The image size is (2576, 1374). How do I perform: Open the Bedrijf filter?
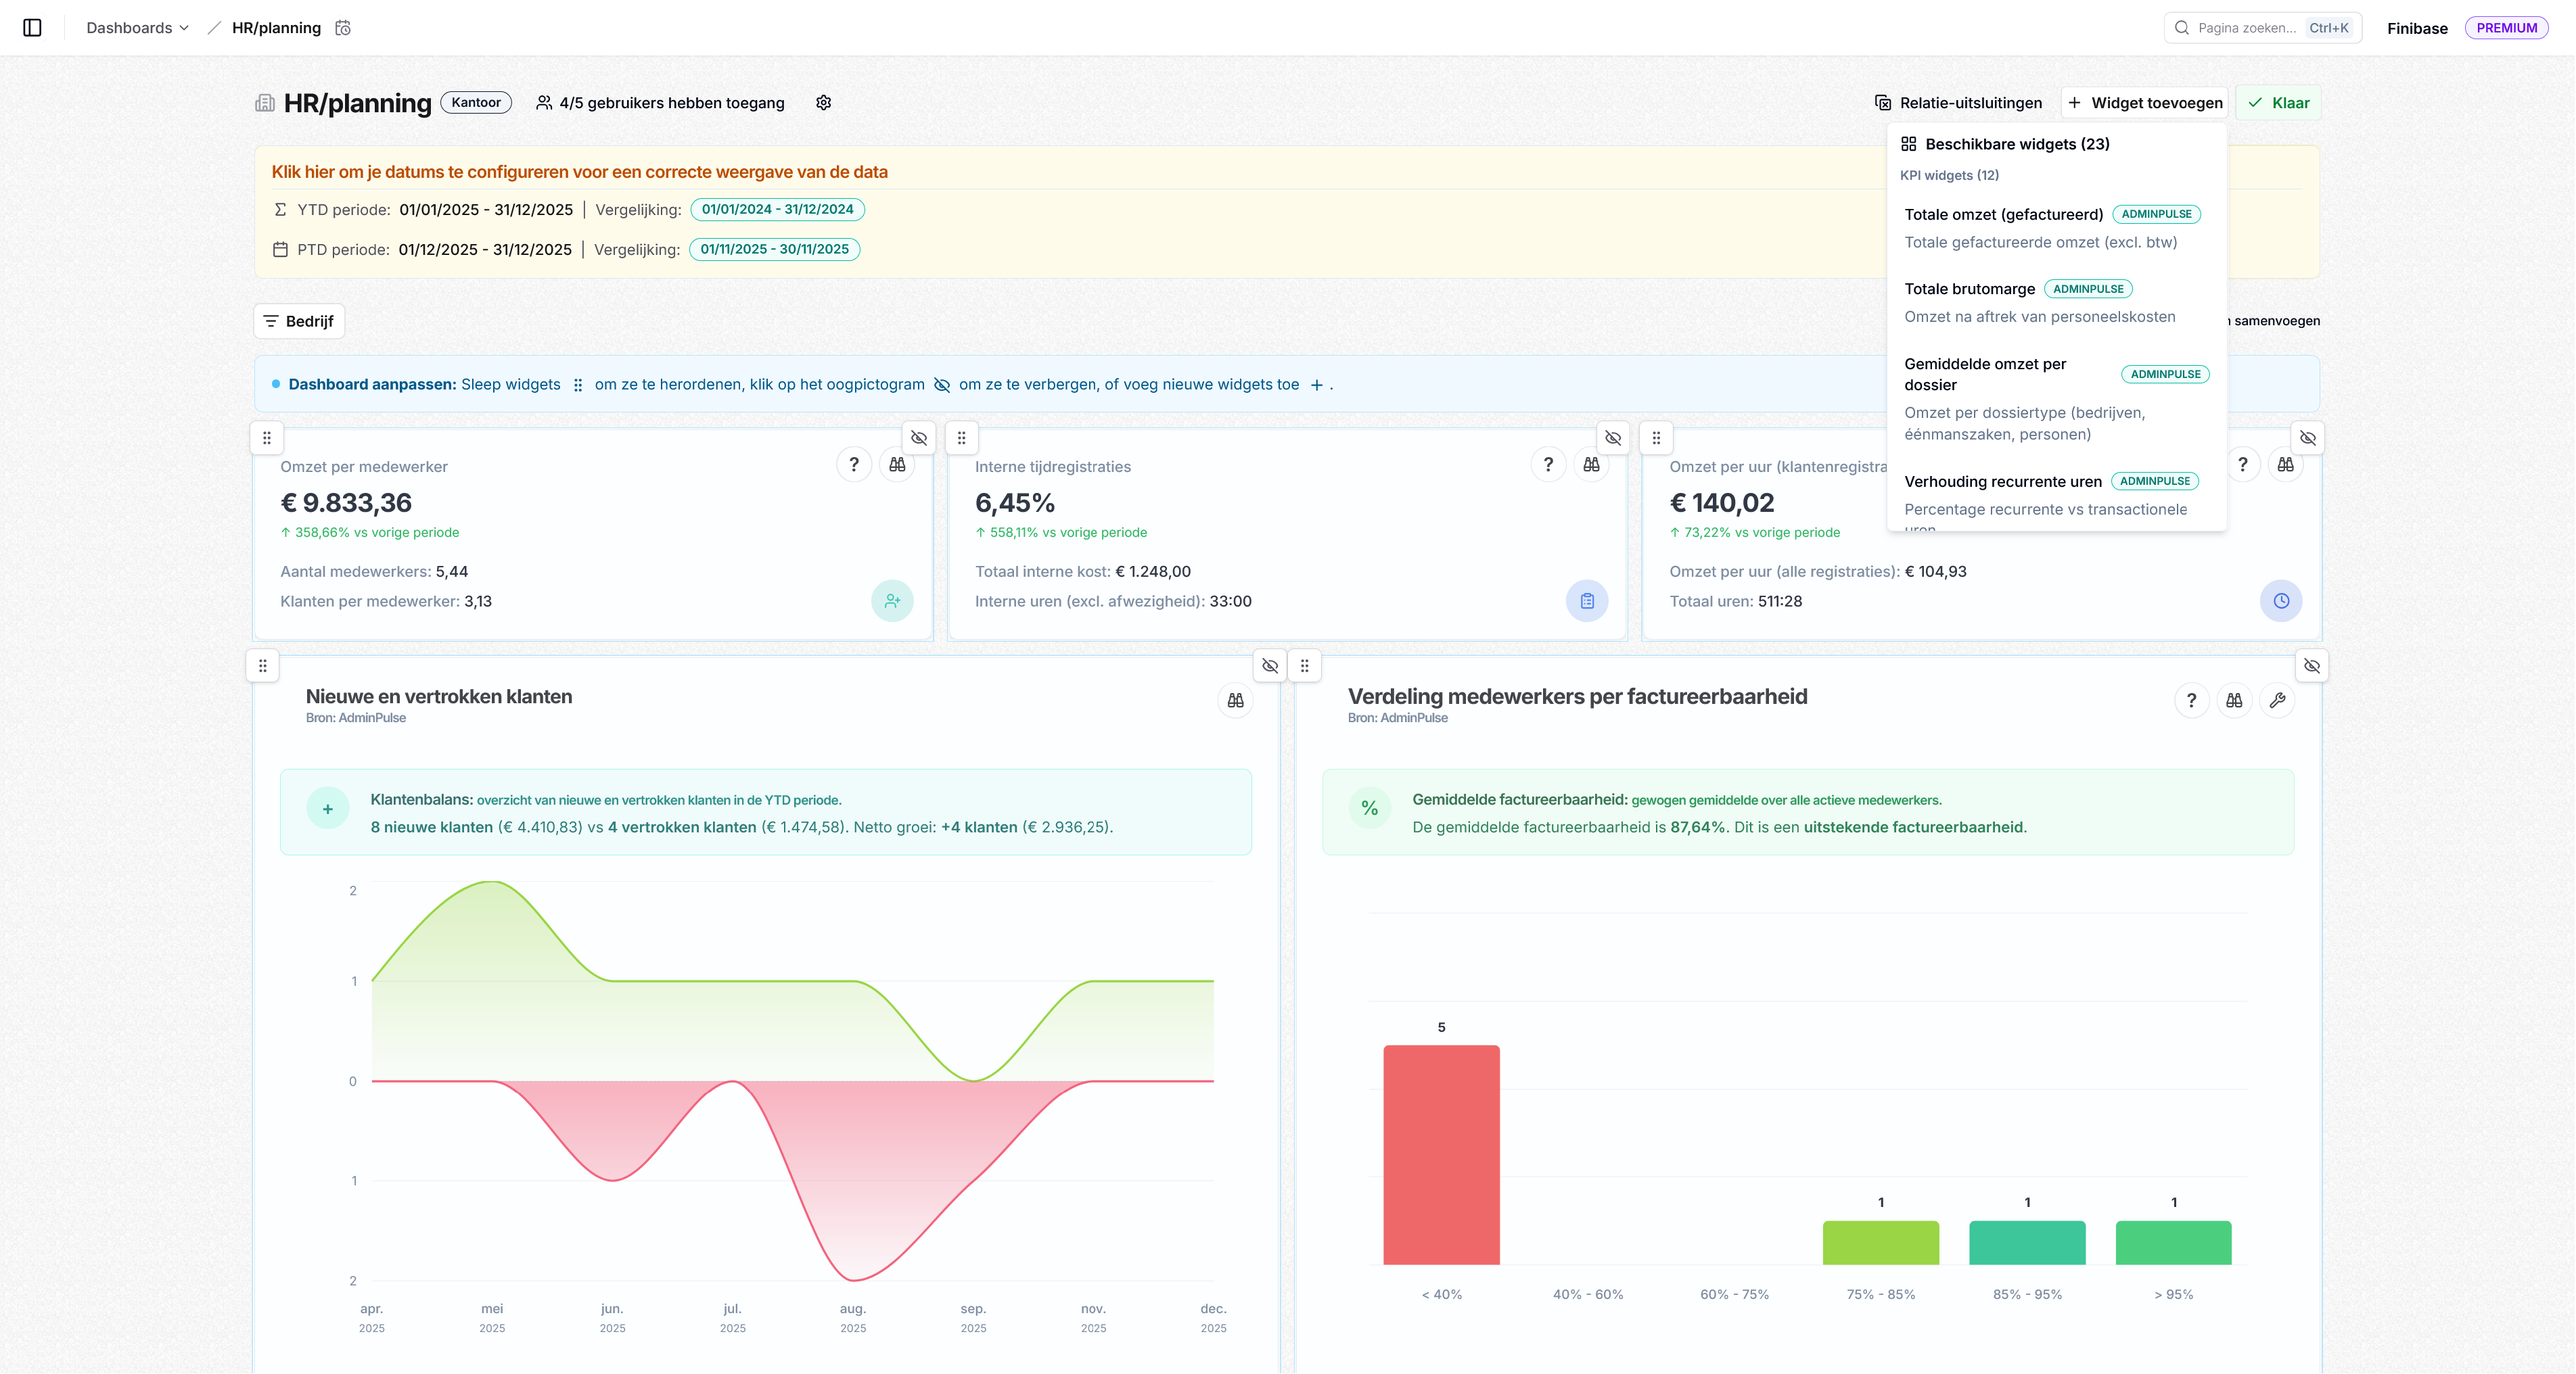click(x=299, y=321)
